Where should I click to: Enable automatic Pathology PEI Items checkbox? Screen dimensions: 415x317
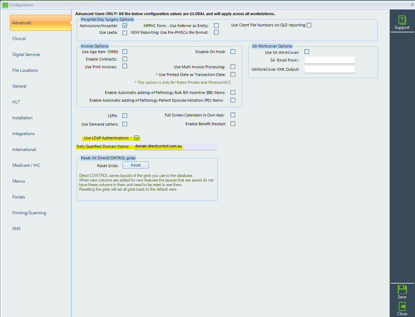click(233, 100)
